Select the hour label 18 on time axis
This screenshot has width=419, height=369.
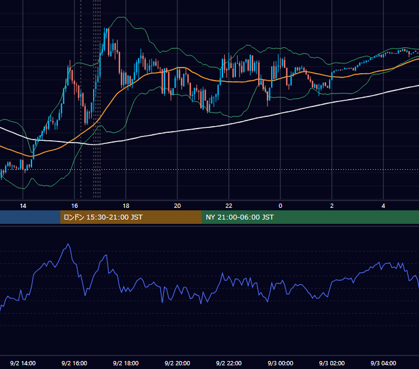coord(126,206)
